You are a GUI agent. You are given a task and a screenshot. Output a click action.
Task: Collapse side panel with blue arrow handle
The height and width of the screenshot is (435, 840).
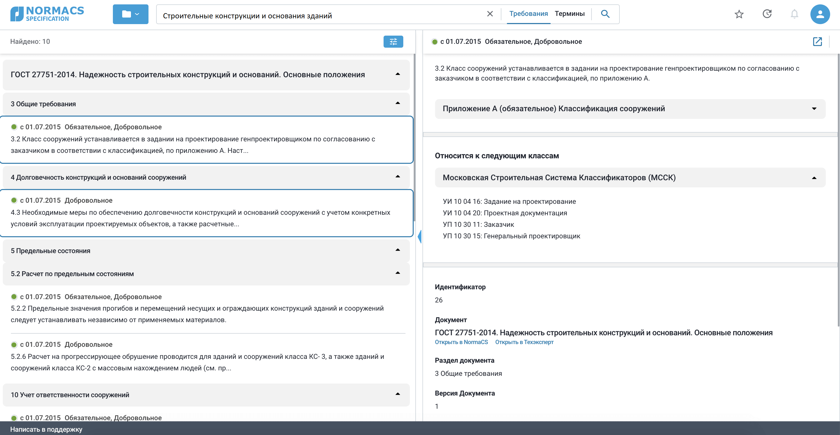click(419, 236)
